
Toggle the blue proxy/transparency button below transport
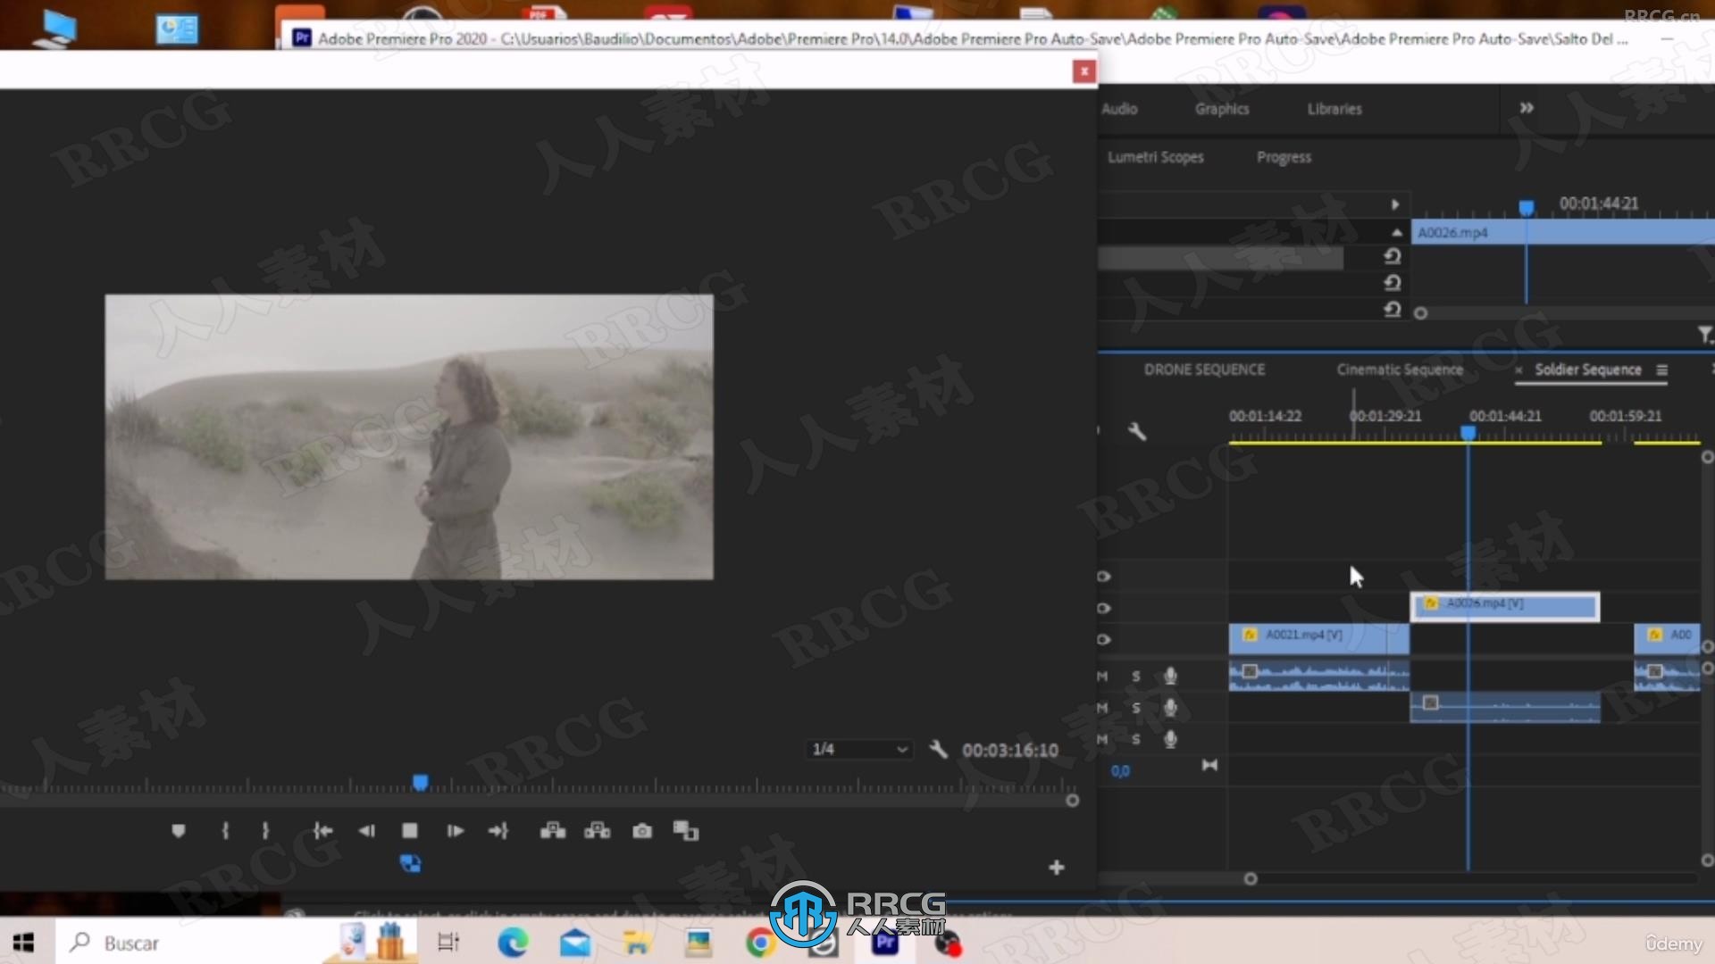(410, 863)
